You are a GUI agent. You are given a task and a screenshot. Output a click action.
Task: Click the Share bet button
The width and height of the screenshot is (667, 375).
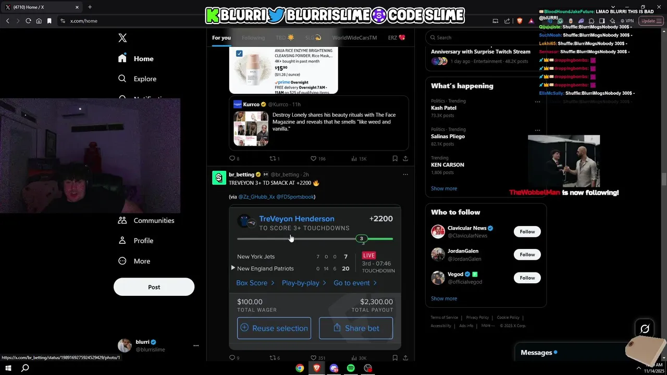click(x=356, y=328)
